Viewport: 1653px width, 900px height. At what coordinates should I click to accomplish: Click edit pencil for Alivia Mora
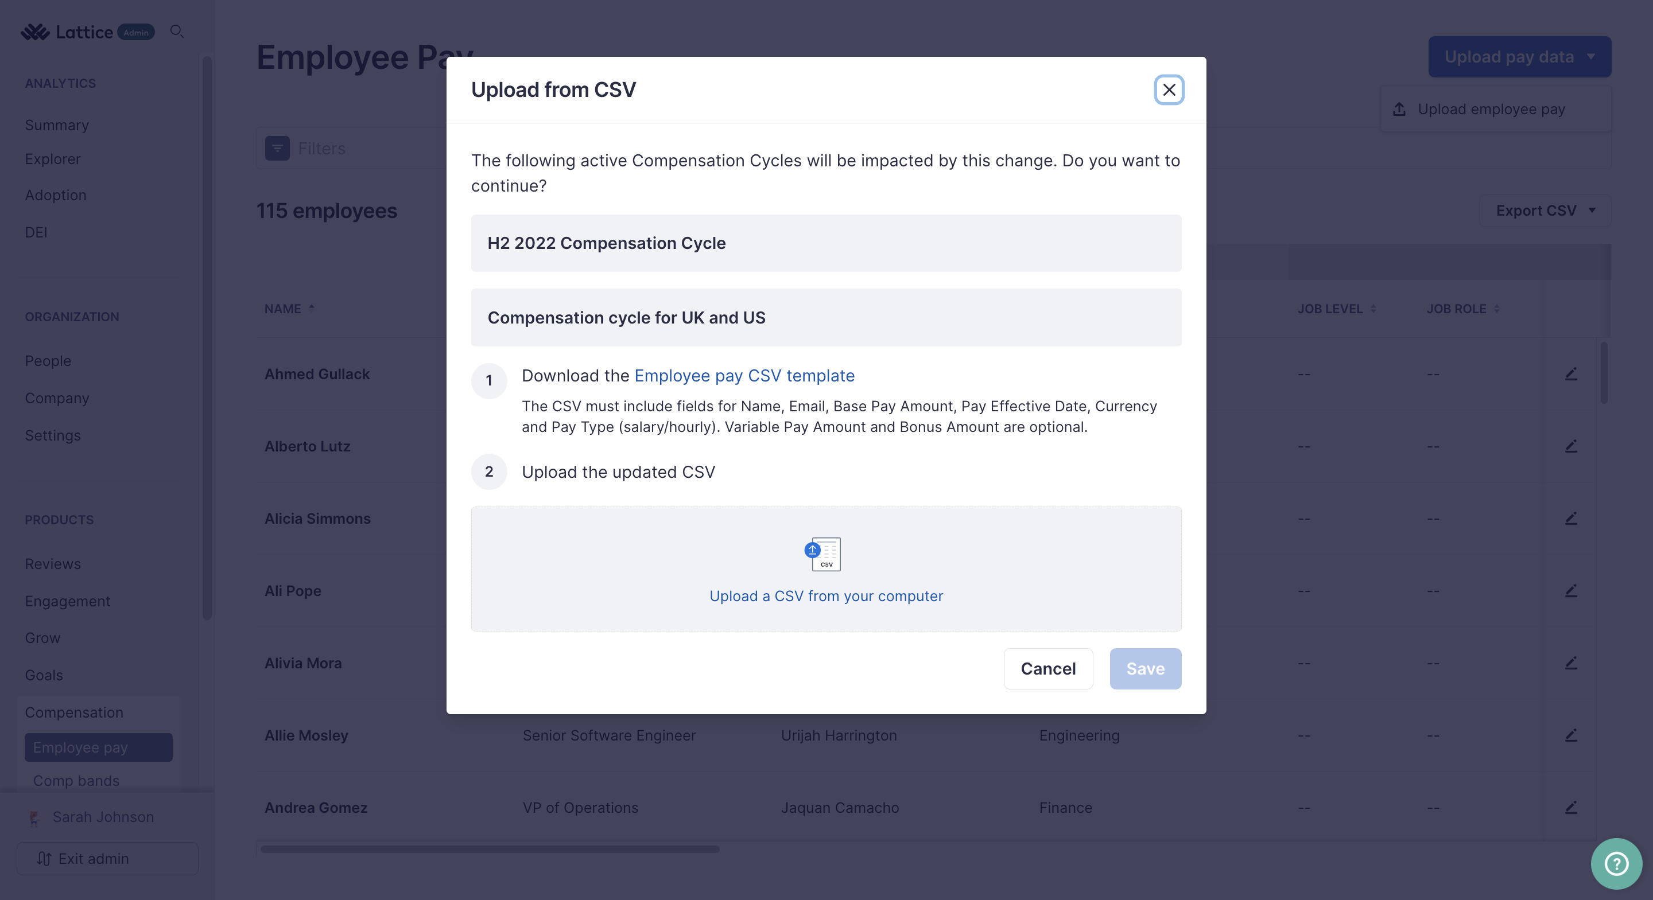tap(1570, 663)
